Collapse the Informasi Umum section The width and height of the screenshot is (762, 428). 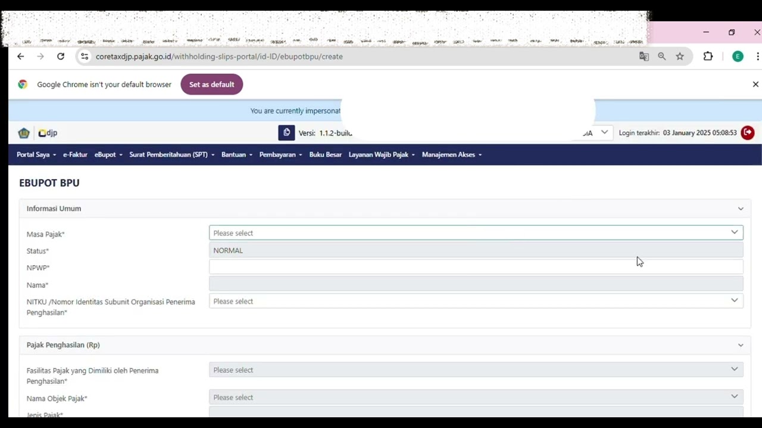point(741,209)
